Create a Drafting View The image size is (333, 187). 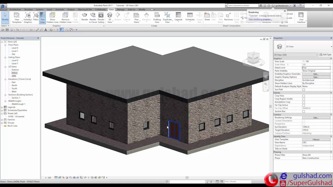pyautogui.click(x=157, y=18)
